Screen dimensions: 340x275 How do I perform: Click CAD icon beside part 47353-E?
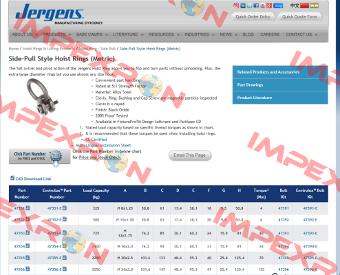[x=65, y=233]
